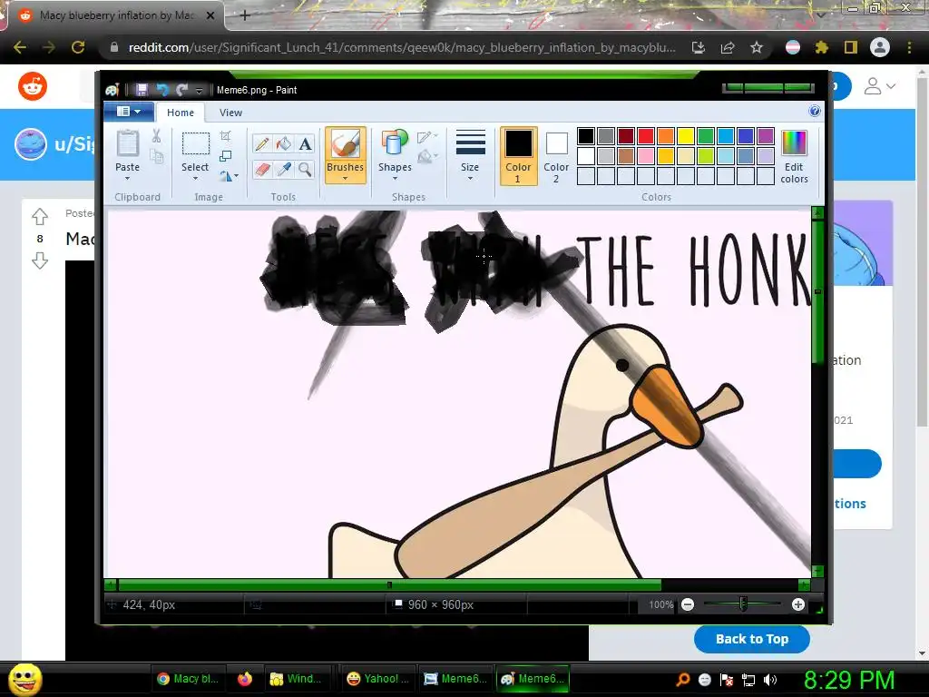Image resolution: width=929 pixels, height=697 pixels.
Task: Click the Redo arrow in Paint title bar
Action: click(x=181, y=90)
